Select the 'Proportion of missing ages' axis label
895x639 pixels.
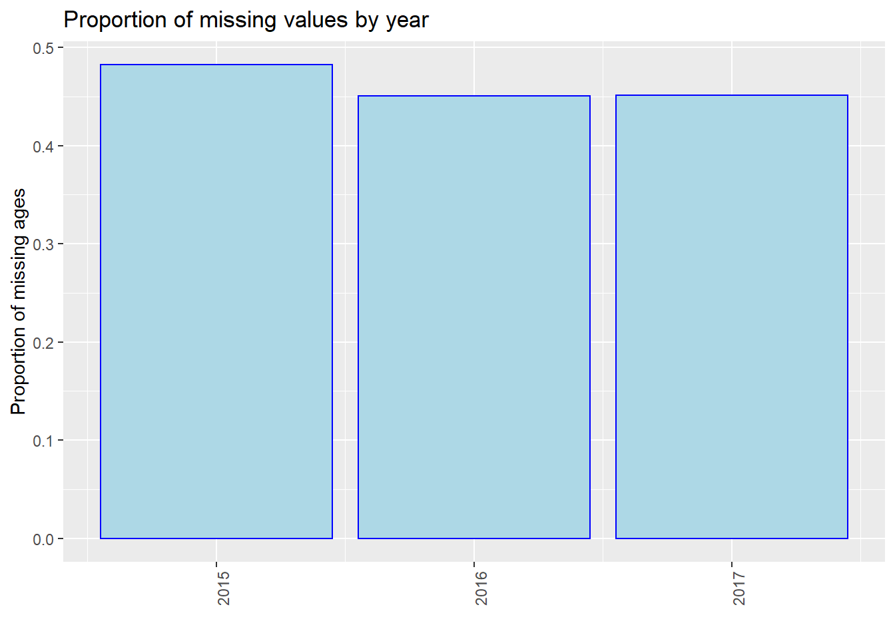pos(19,302)
